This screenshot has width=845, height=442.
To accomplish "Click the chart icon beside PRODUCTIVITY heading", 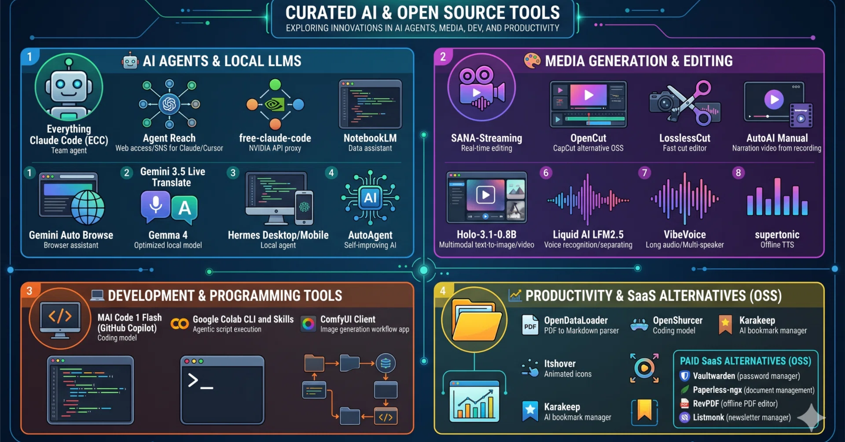I will click(x=515, y=296).
